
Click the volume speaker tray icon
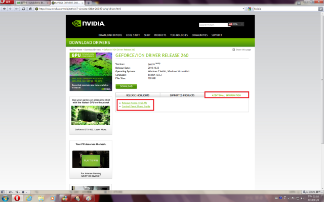[x=302, y=198]
